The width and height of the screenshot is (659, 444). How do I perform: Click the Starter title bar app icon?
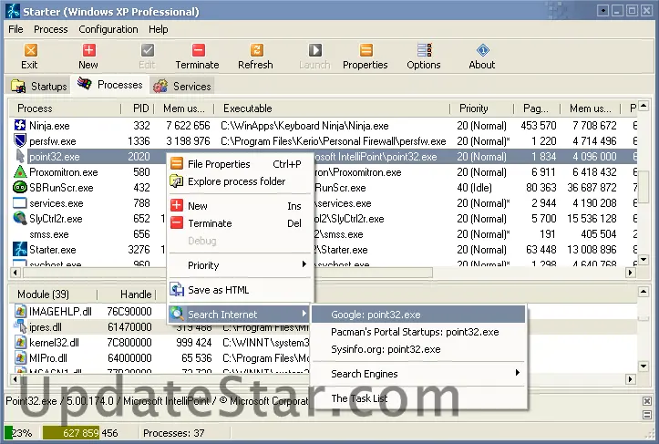pos(13,11)
